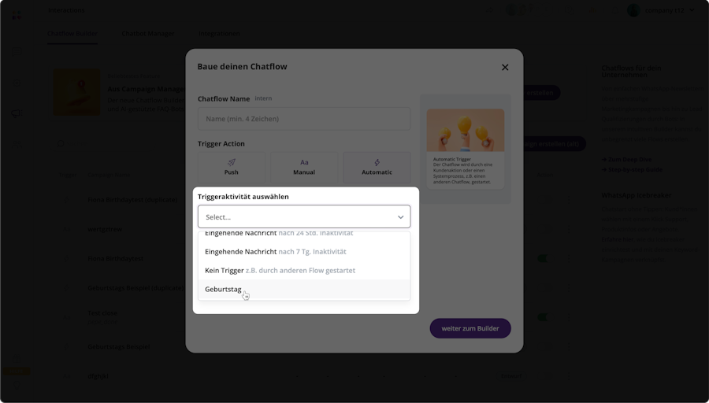This screenshot has height=403, width=709.
Task: Expand the account menu chevron
Action: [692, 10]
